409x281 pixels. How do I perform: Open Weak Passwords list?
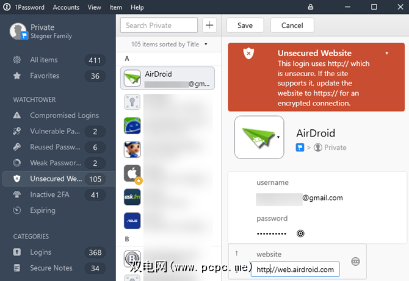[59, 163]
